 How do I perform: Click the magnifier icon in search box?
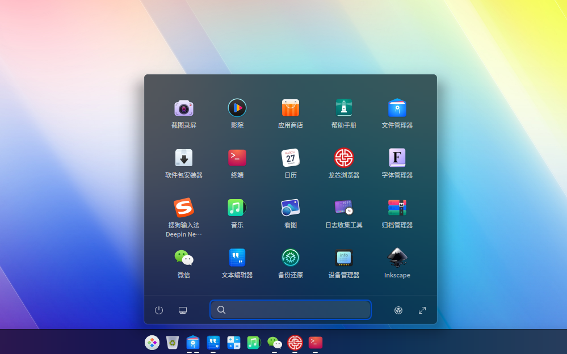221,310
